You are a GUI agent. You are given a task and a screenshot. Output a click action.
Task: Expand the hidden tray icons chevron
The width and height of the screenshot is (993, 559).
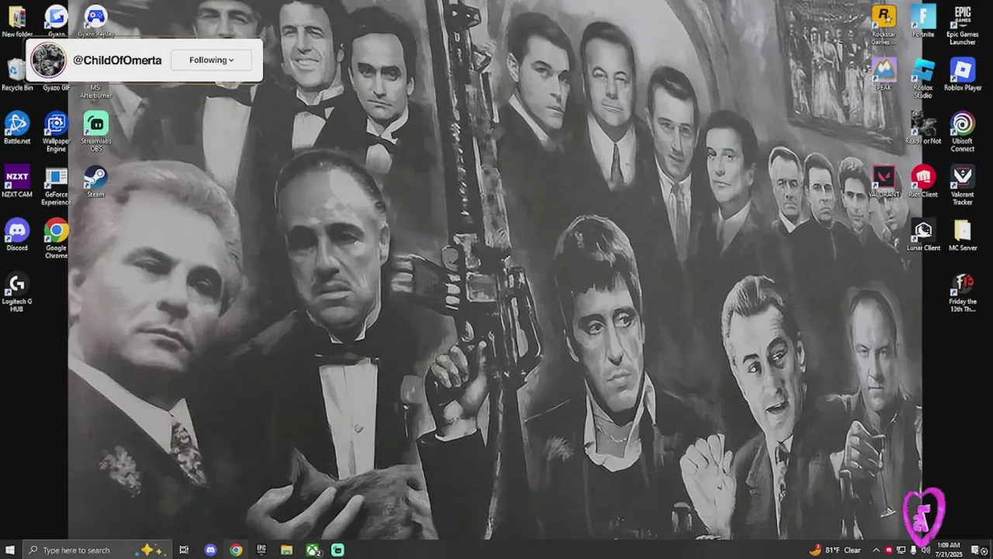[x=877, y=550]
